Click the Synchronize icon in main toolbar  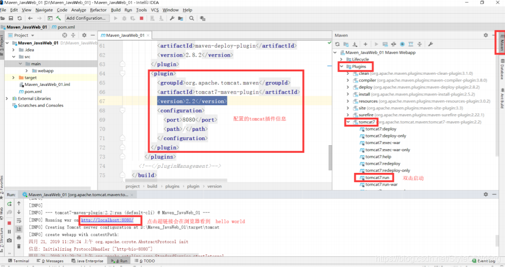click(x=20, y=18)
